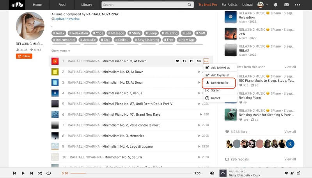Skip to next track in player
The width and height of the screenshot is (312, 178).
tap(32, 173)
